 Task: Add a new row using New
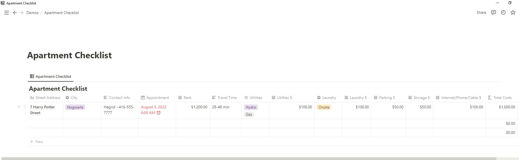37,142
